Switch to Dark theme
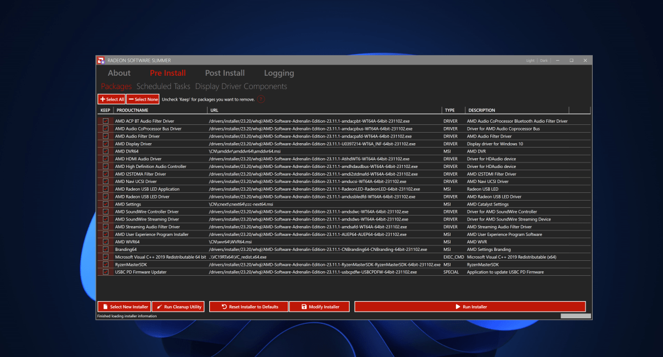 544,60
